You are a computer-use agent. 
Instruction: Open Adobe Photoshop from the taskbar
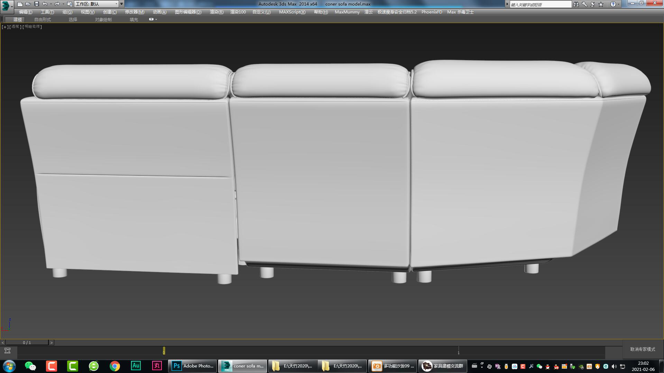click(192, 366)
